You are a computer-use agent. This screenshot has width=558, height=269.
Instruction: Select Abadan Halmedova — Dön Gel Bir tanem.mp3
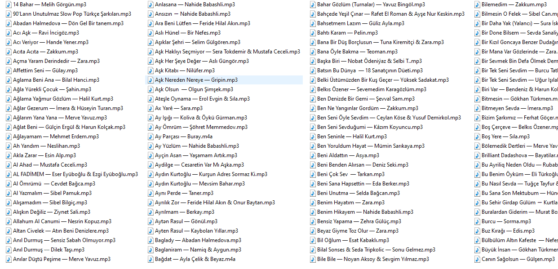click(x=68, y=23)
